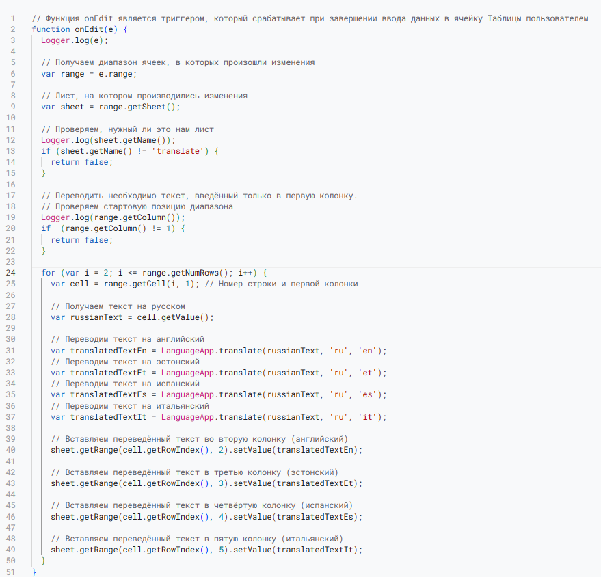
Task: Click the 'Logger.log(e);' statement
Action: click(x=75, y=40)
